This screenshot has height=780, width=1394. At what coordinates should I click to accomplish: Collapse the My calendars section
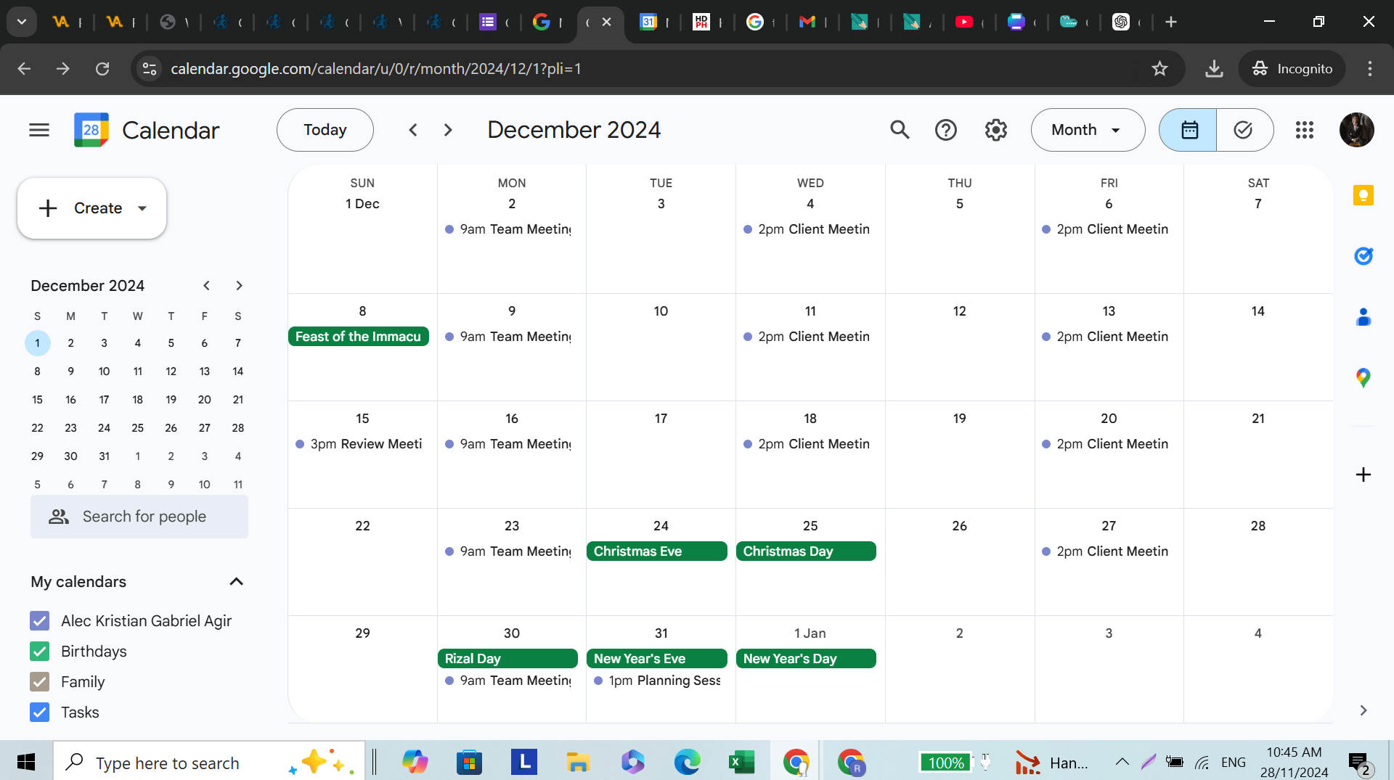point(236,582)
